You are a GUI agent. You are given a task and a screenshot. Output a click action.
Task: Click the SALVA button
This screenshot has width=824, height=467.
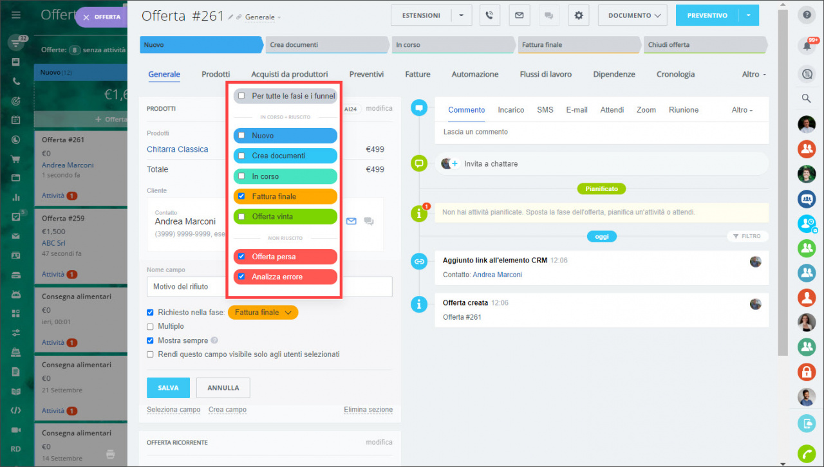[x=168, y=388]
